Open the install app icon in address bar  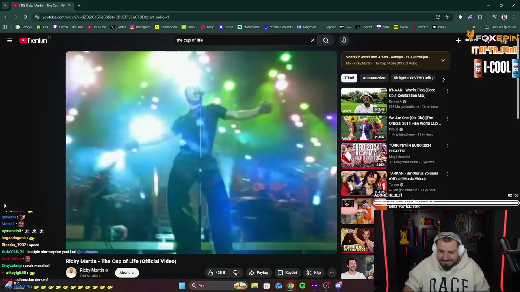click(438, 17)
